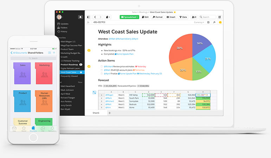
Task: Open Frequently Viewed in sidebar
Action: (x=69, y=76)
